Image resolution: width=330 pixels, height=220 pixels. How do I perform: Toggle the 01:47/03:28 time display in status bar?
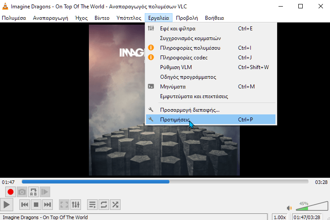(307, 217)
